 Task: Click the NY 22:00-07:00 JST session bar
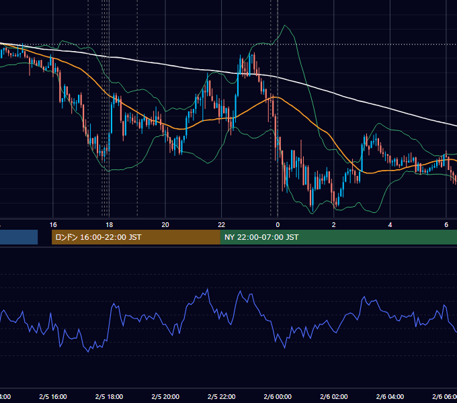tap(338, 237)
